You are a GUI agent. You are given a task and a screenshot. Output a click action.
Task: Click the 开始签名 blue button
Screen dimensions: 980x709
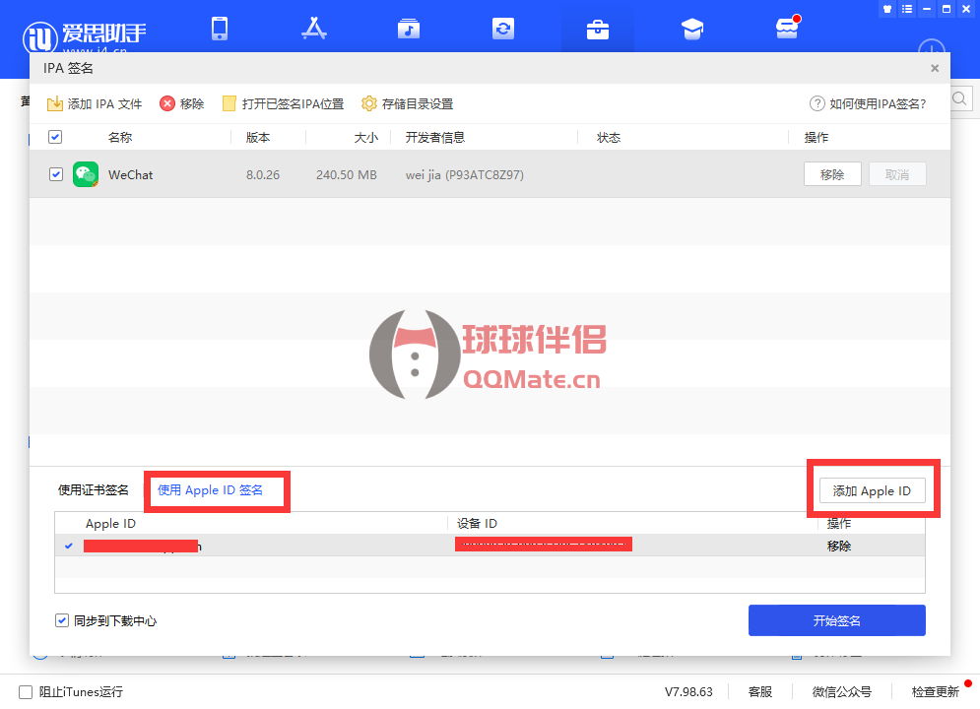(836, 620)
